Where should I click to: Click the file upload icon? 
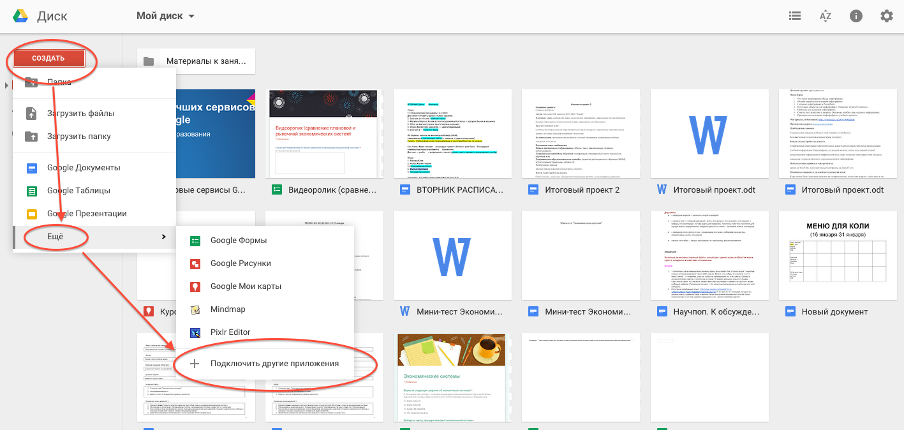point(31,114)
